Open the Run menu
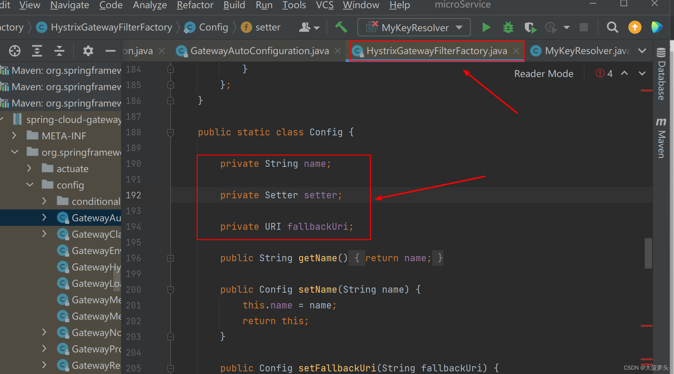 pos(264,5)
